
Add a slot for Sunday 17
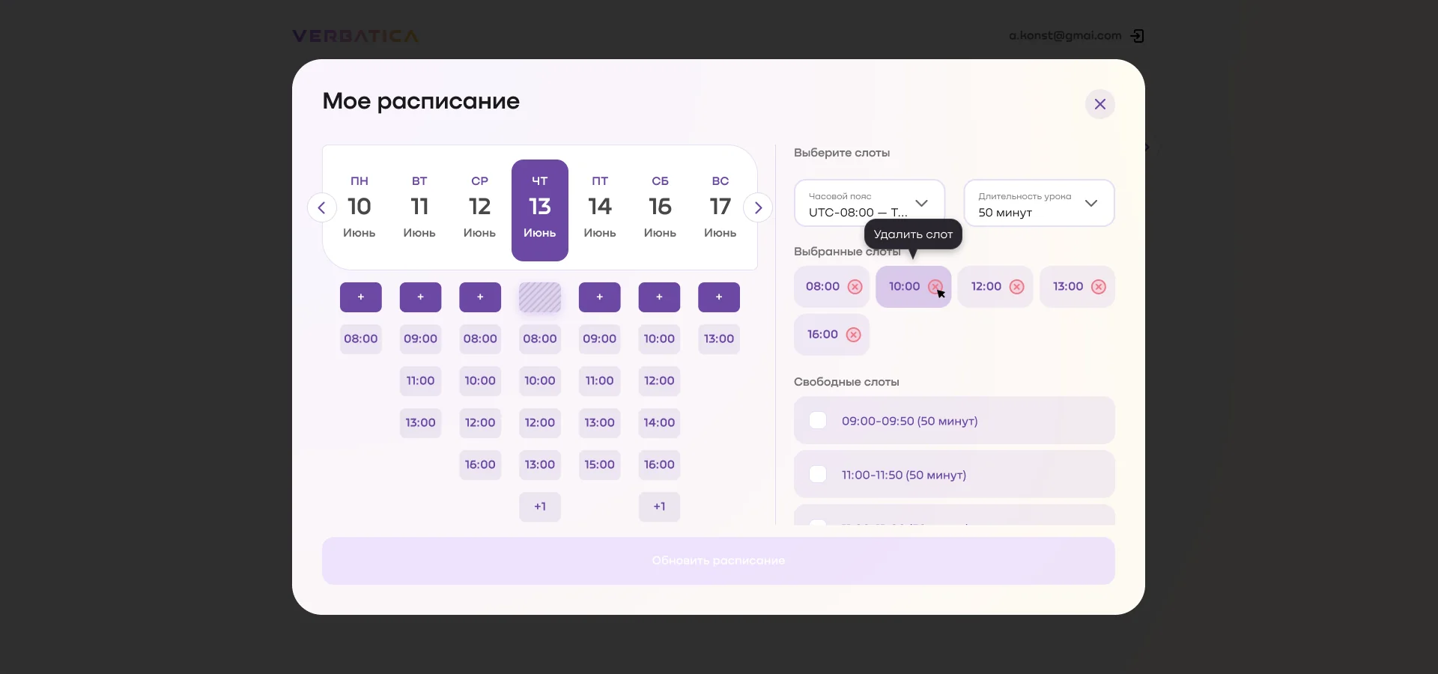[719, 297]
